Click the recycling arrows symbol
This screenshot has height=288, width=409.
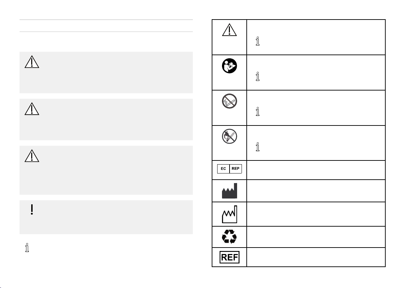coord(229,237)
